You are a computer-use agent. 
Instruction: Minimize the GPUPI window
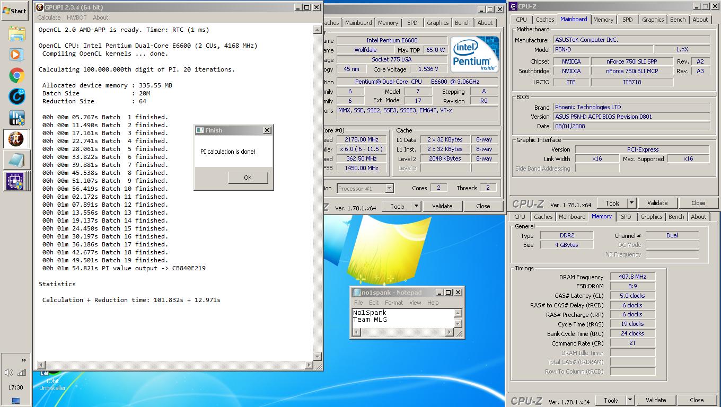(x=298, y=7)
